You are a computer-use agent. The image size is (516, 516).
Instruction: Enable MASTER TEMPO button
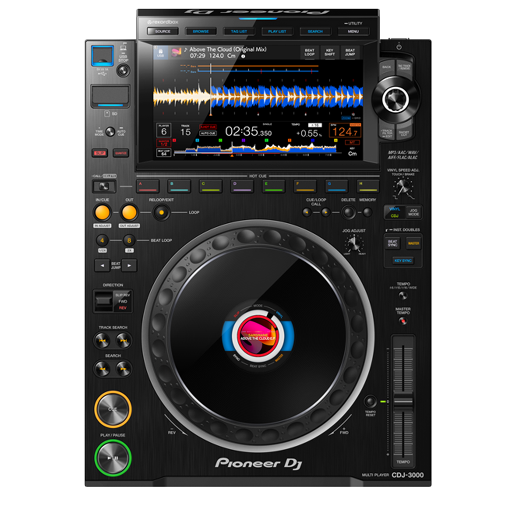pos(403,321)
